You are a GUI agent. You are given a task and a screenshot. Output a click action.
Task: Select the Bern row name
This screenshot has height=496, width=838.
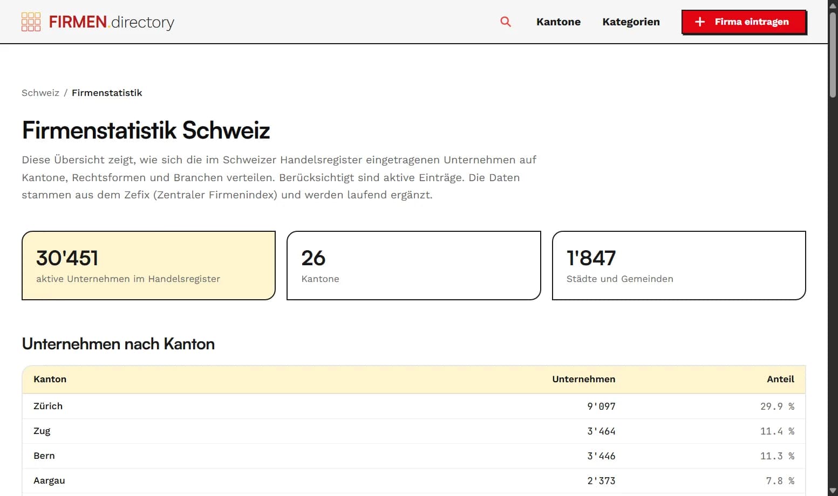44,456
